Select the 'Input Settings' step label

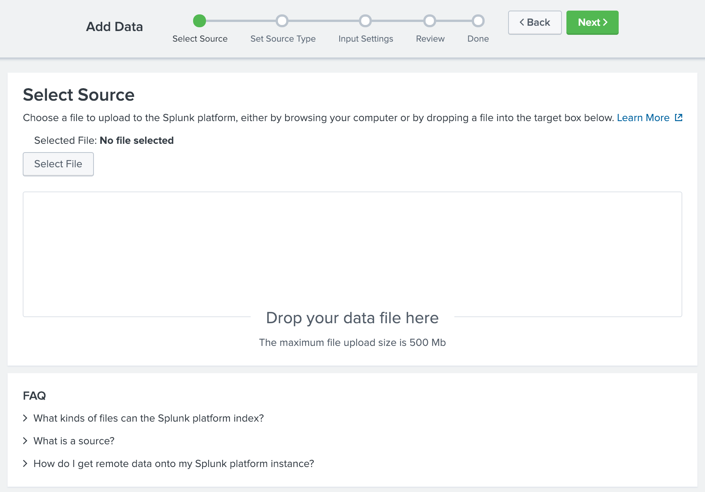[365, 39]
